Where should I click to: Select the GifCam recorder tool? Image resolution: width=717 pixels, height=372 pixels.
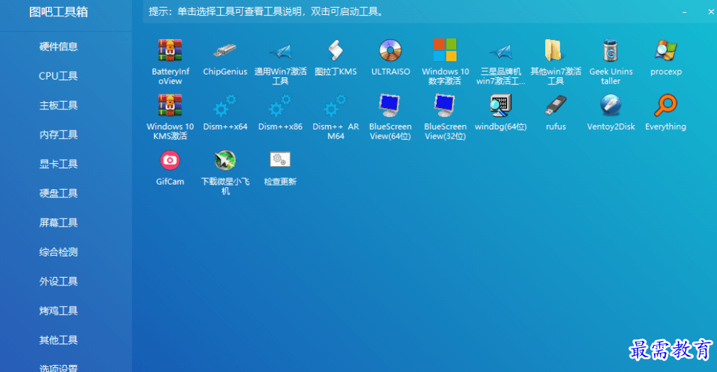pos(170,160)
